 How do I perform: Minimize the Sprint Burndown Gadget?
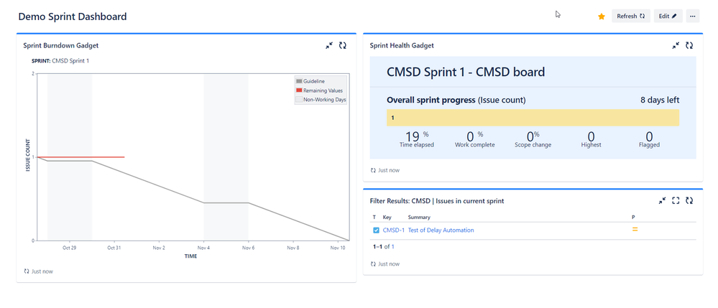(329, 45)
